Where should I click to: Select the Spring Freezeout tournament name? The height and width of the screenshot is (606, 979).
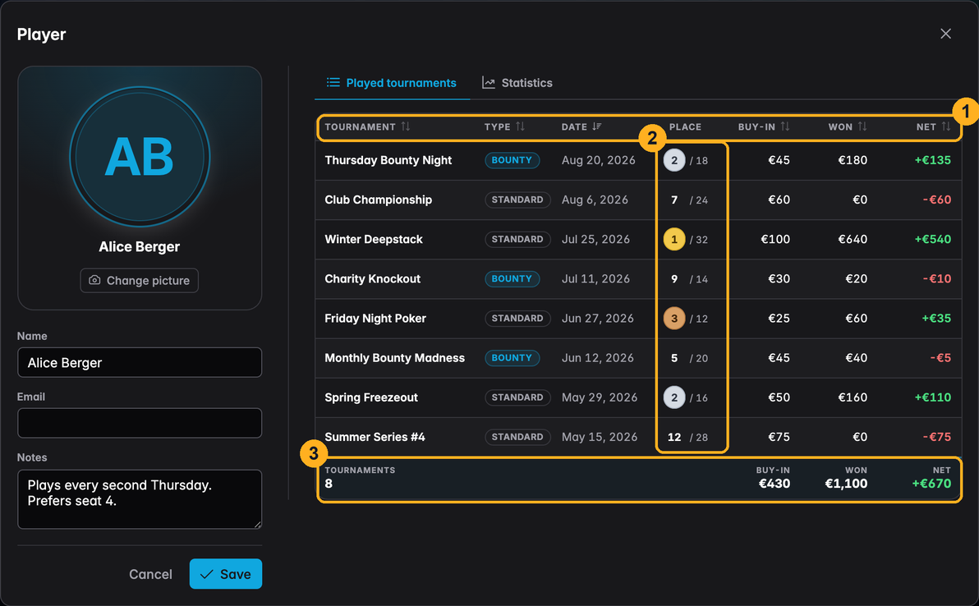point(371,397)
